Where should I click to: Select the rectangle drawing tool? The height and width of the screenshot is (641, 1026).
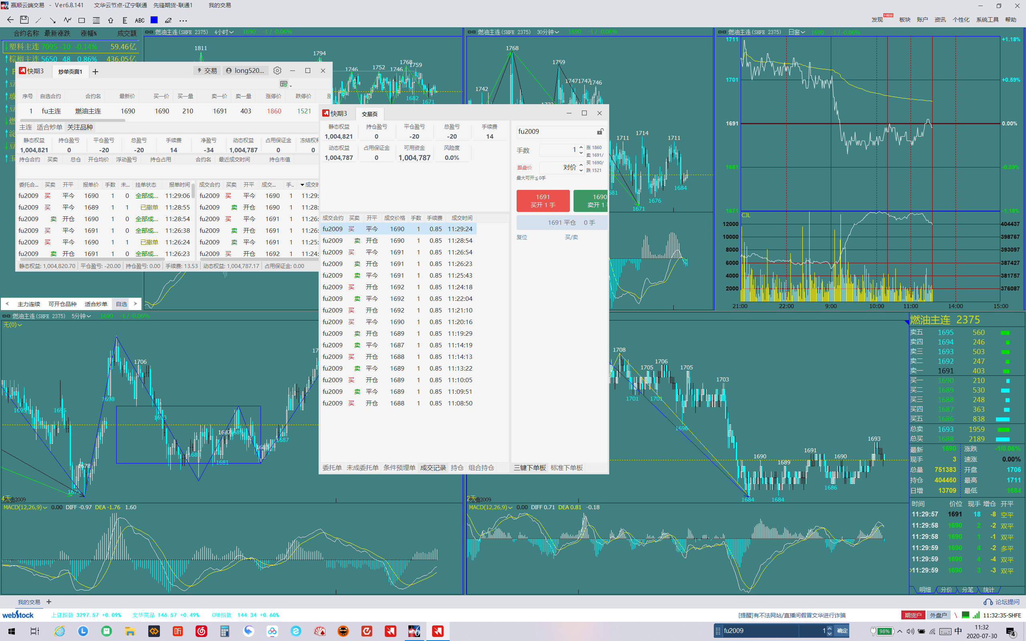(82, 20)
